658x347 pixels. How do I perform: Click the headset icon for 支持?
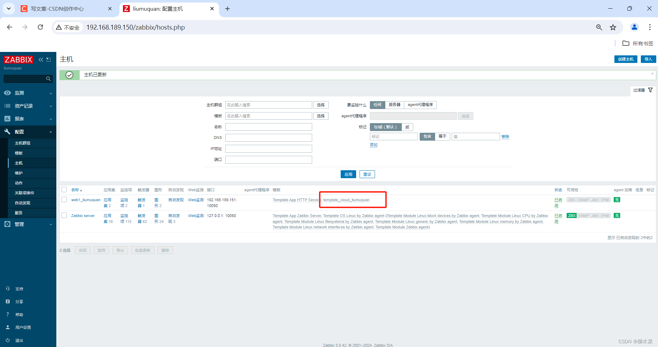tap(8, 289)
